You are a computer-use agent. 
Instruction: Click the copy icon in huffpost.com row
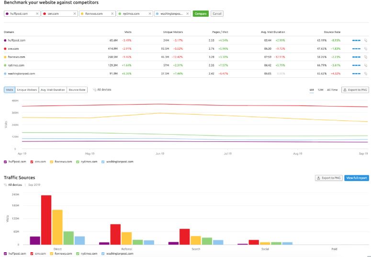[x=366, y=41]
